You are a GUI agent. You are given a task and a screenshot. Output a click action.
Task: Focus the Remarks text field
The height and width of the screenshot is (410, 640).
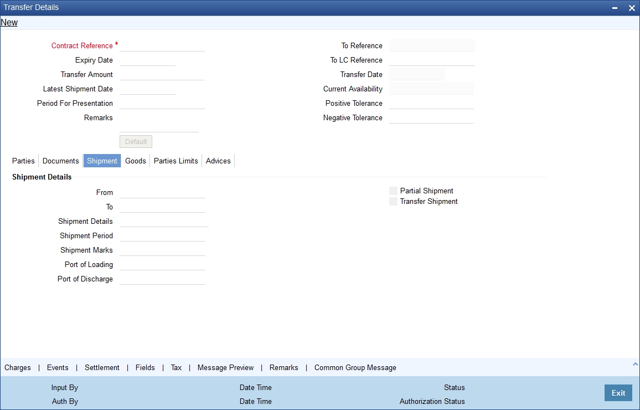(x=159, y=122)
